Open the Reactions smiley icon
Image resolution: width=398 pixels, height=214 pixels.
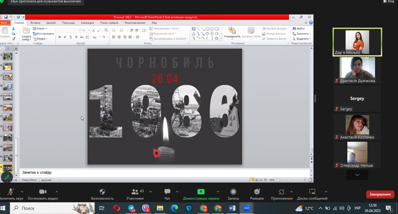pos(257,192)
